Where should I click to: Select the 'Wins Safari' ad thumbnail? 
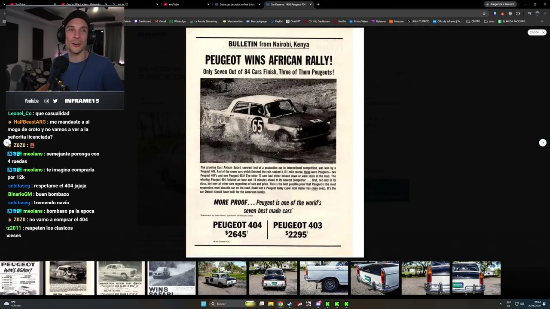(x=171, y=278)
